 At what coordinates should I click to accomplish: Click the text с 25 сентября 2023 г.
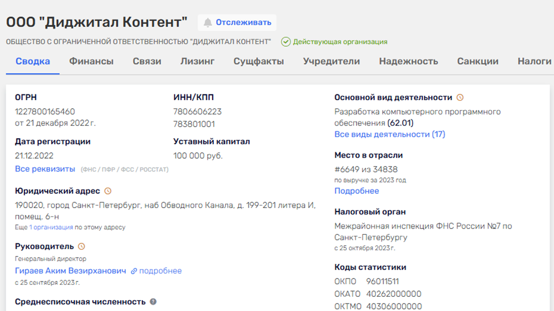point(47,283)
